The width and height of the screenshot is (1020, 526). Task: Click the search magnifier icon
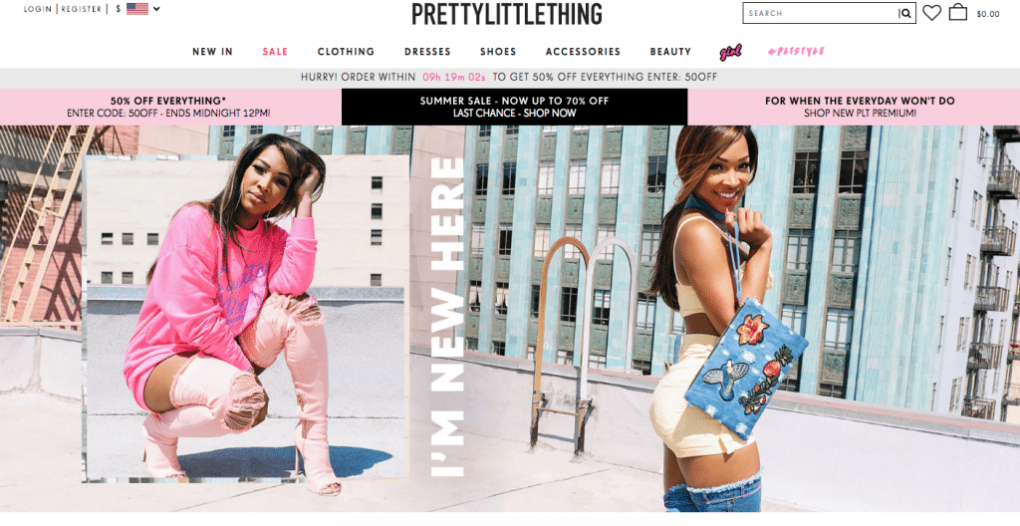905,13
